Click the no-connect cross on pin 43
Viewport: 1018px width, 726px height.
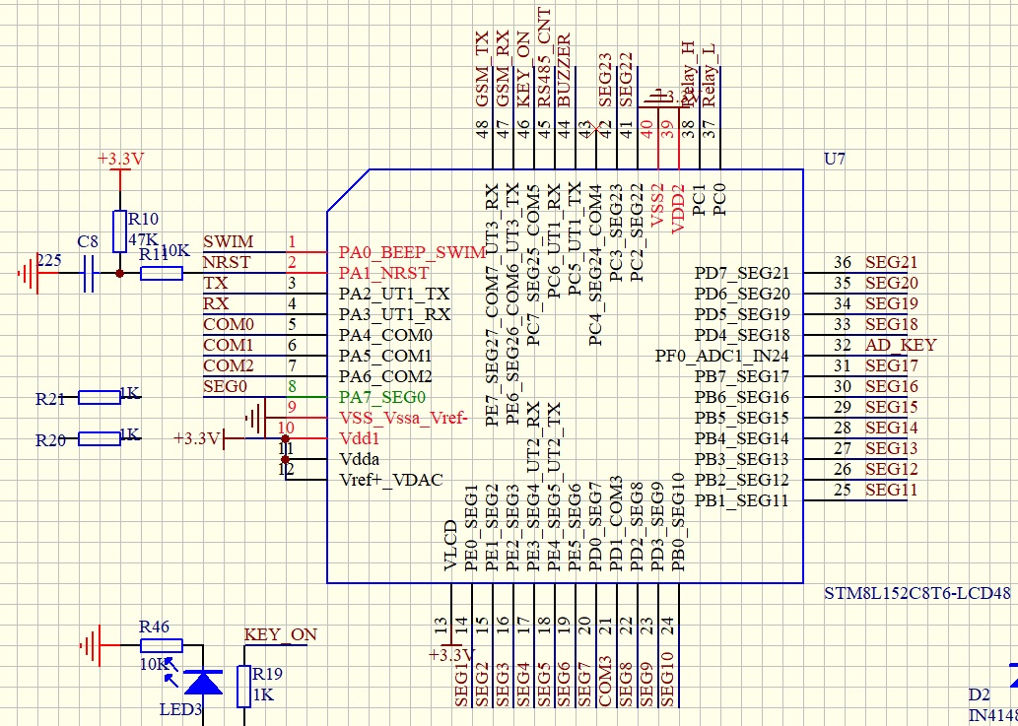pyautogui.click(x=596, y=128)
